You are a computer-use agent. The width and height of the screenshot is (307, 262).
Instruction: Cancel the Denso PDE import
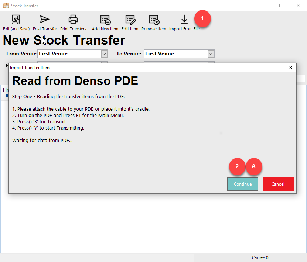coord(278,184)
